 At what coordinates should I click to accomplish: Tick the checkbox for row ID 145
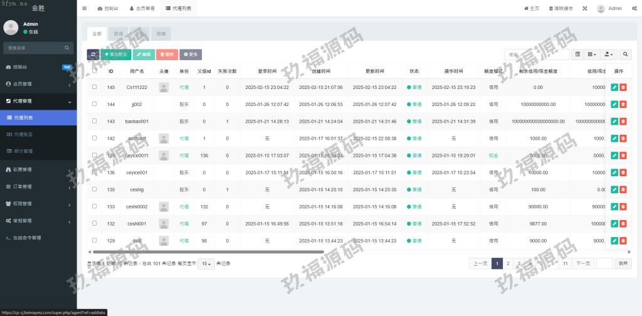point(95,87)
